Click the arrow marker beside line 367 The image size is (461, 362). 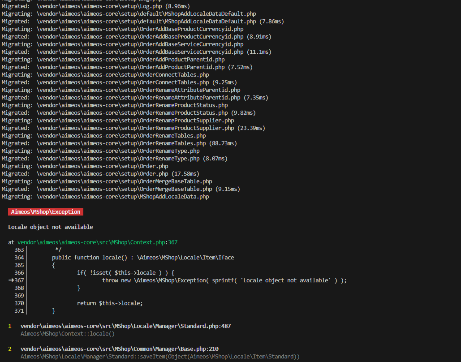click(11, 280)
